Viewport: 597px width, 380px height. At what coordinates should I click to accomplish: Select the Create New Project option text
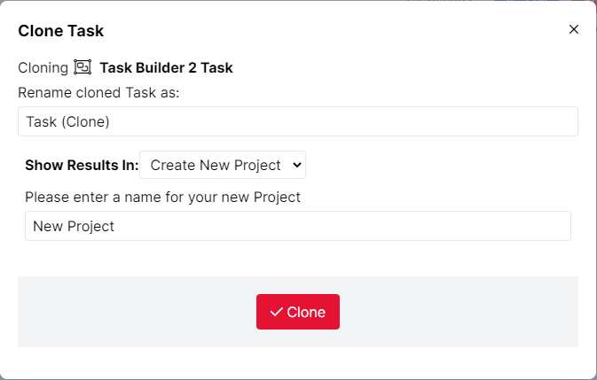(216, 165)
